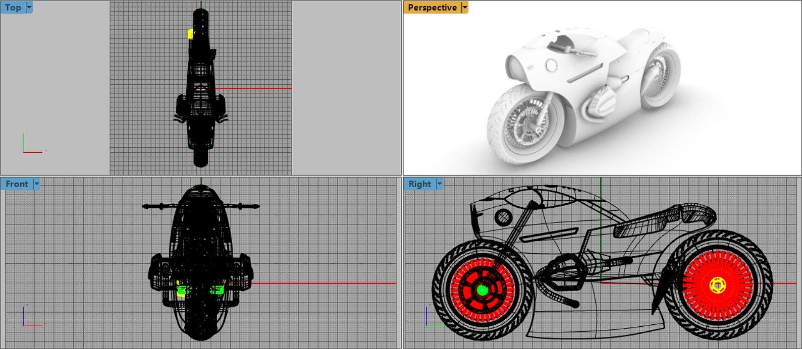Open the Perspective viewport dropdown arrow
The height and width of the screenshot is (349, 802).
pyautogui.click(x=465, y=8)
